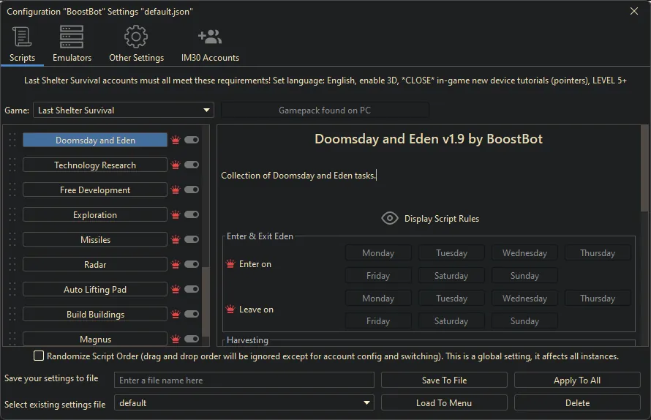Viewport: 651px width, 420px height.
Task: Click Save To File button
Action: pyautogui.click(x=444, y=380)
